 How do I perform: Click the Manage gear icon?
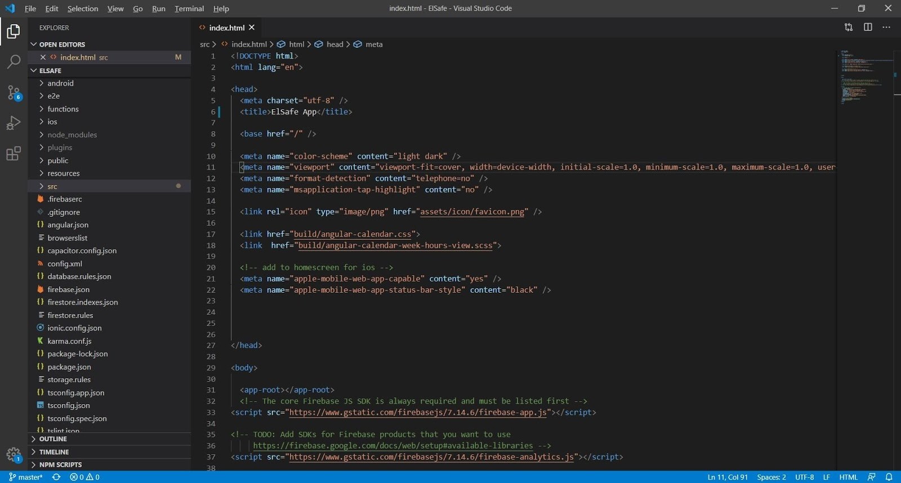pyautogui.click(x=14, y=454)
